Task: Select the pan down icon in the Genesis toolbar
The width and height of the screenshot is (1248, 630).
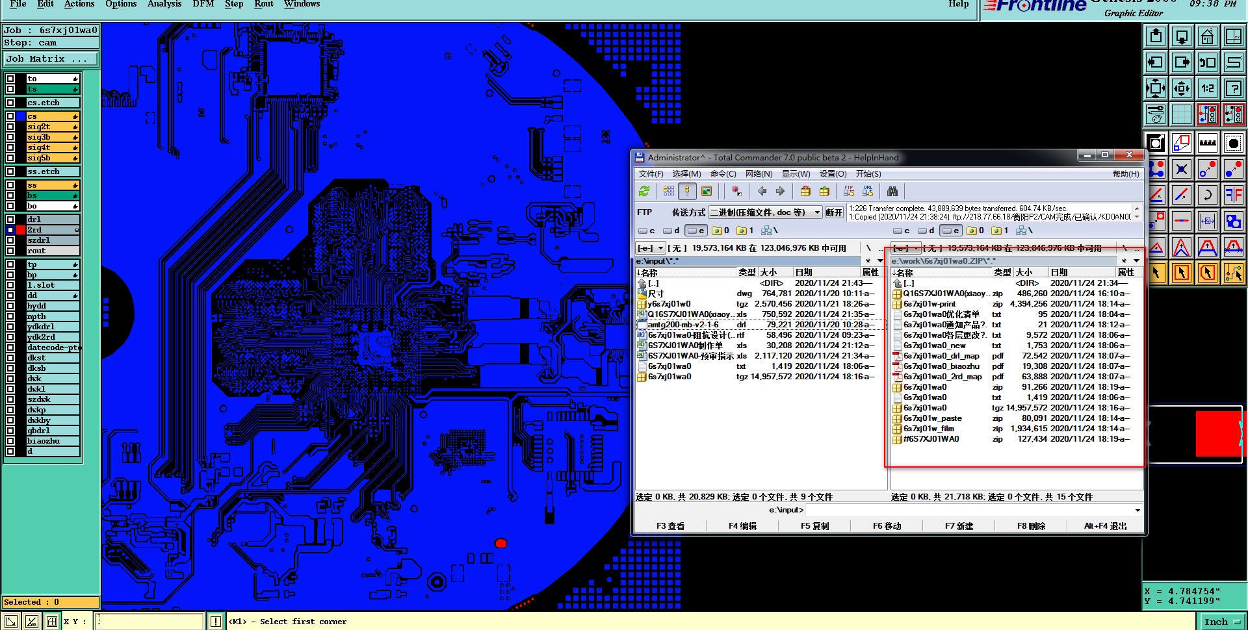Action: pos(1182,37)
